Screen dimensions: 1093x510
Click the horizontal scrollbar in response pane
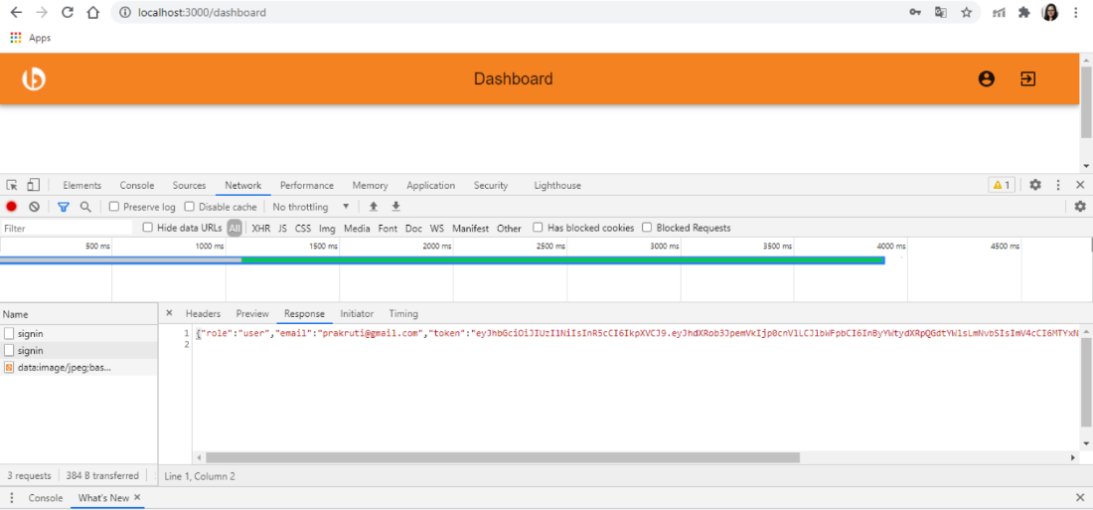497,457
